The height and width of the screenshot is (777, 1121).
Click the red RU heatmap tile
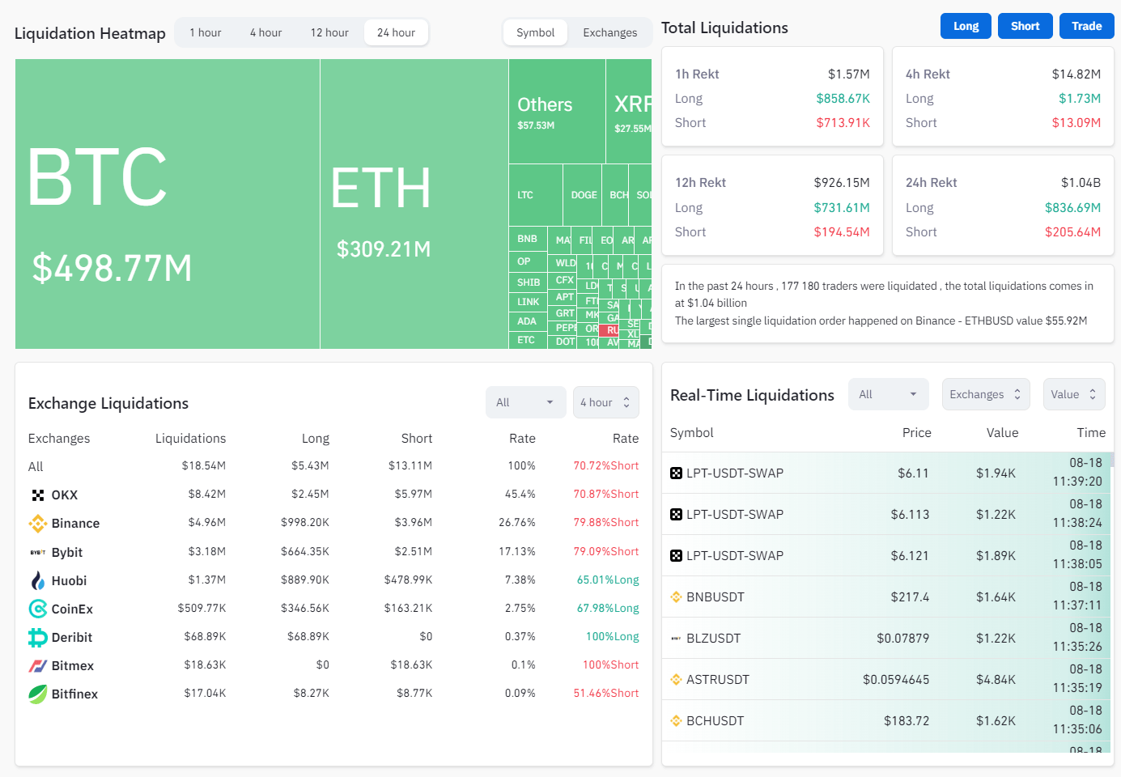pos(610,330)
